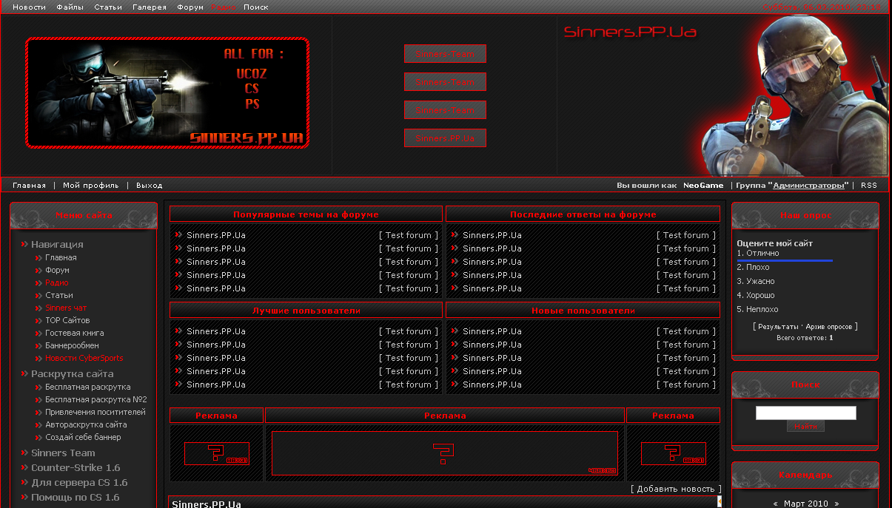The image size is (892, 508).
Task: Collapse the Навигация sidebar section
Action: 57,244
